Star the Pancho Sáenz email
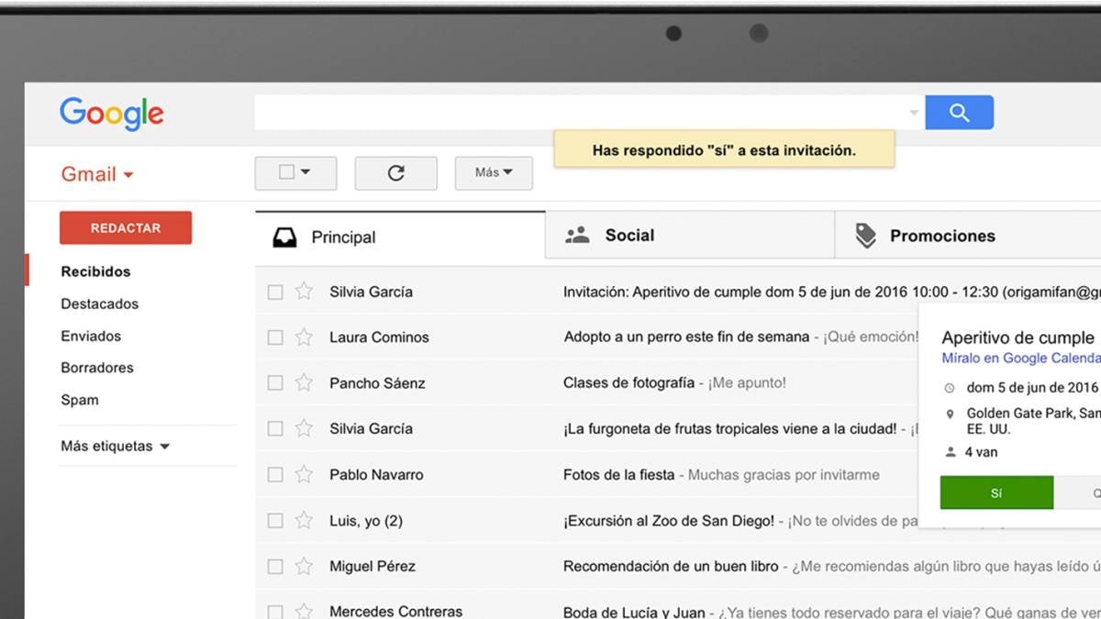This screenshot has height=619, width=1101. tap(304, 383)
